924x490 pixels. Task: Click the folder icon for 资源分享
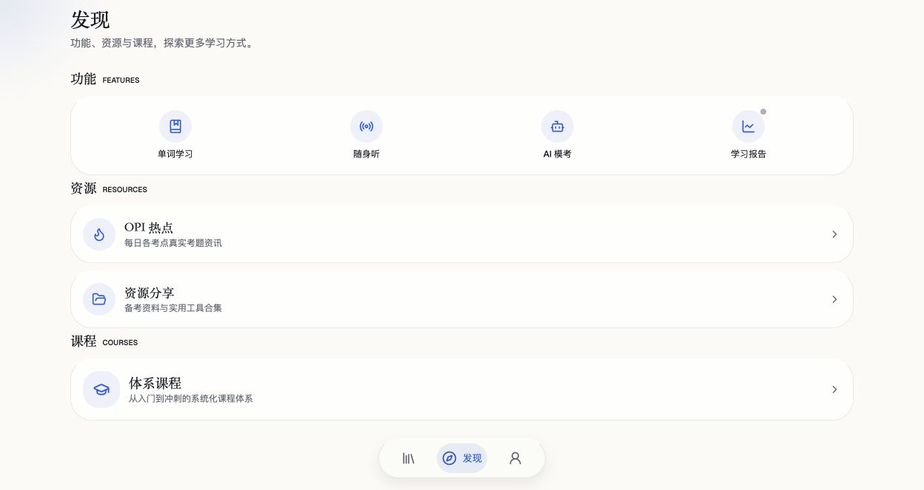(99, 299)
